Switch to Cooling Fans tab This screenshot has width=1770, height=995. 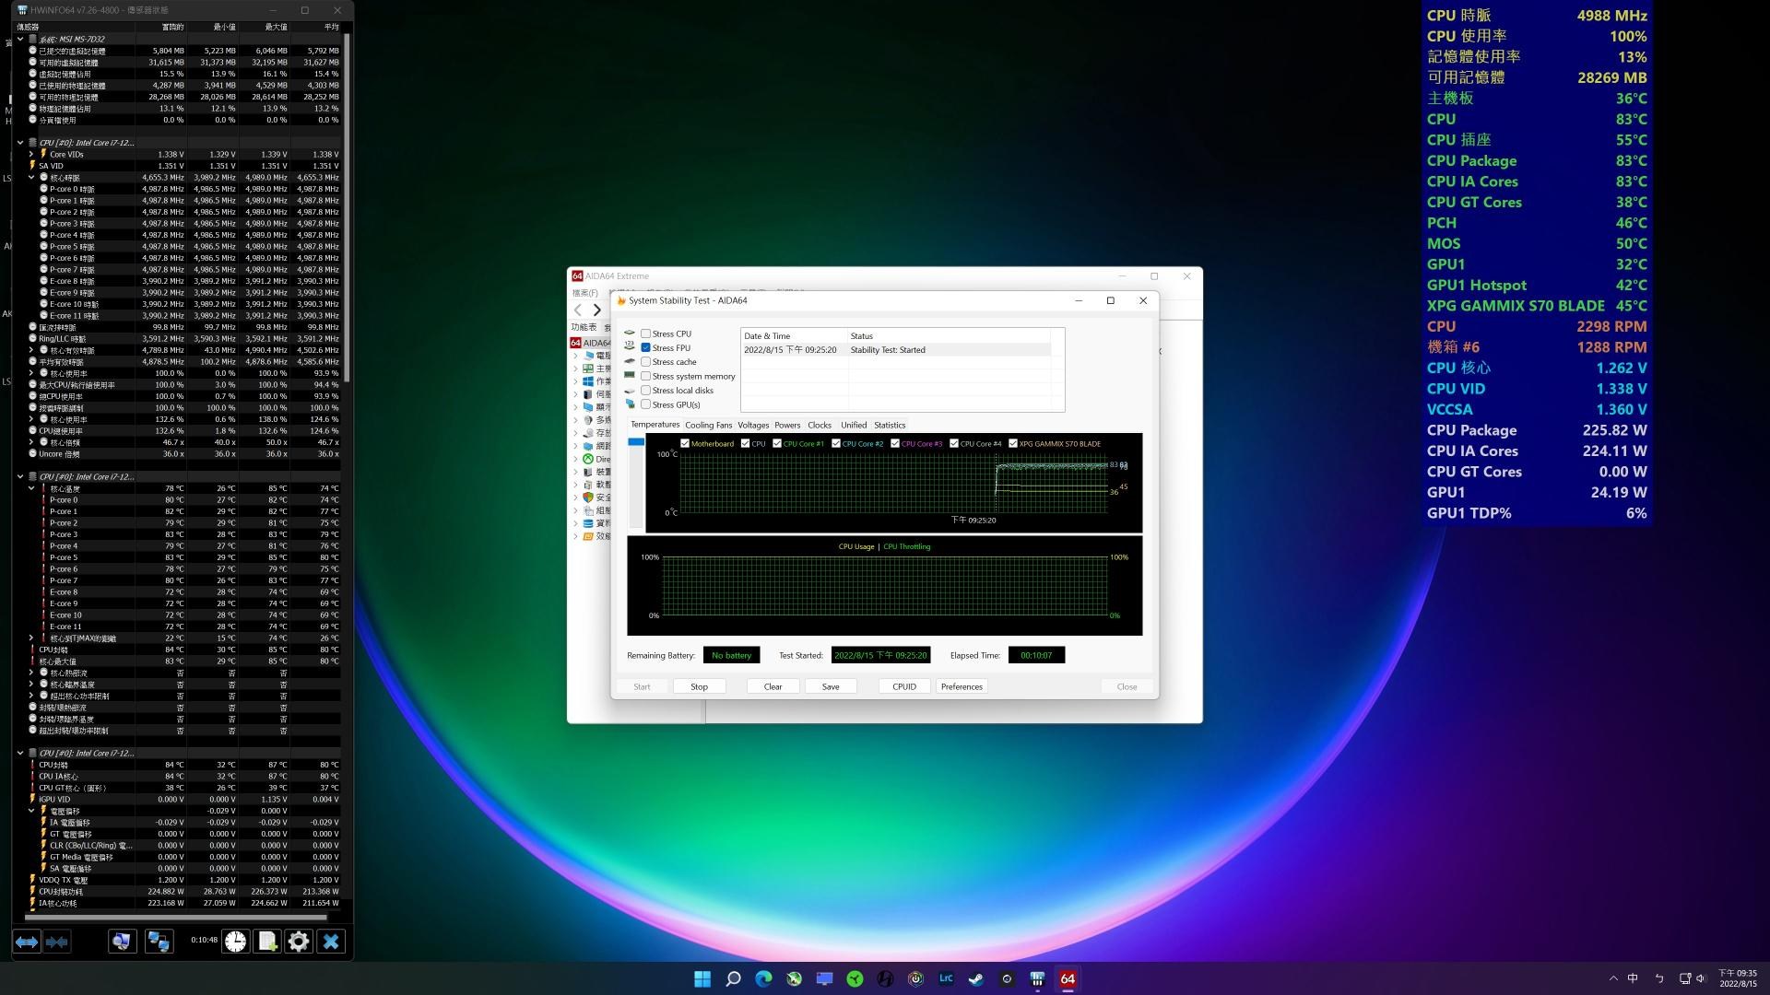coord(708,426)
